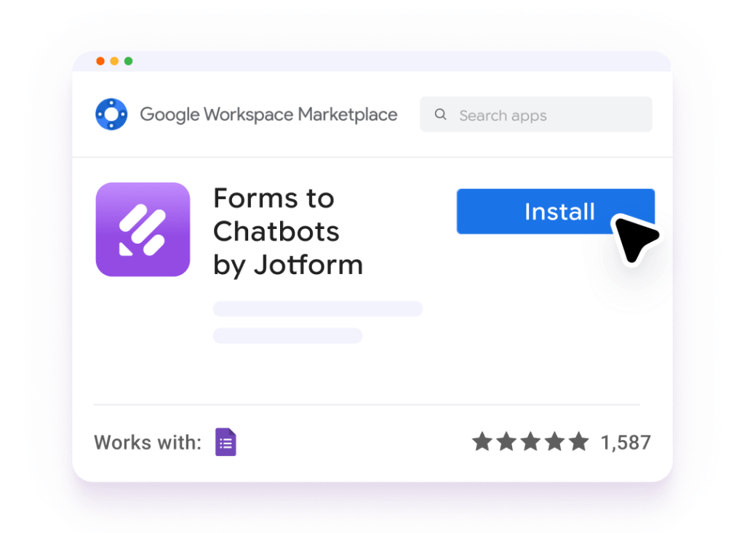Image resolution: width=745 pixels, height=533 pixels.
Task: Click the 1,587 ratings count
Action: 626,442
